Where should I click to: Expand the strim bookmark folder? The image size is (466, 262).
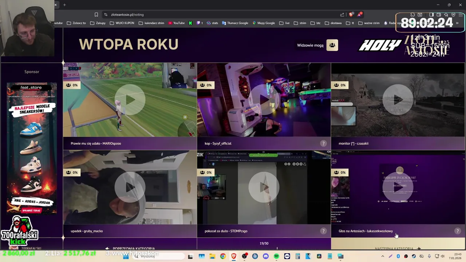[x=300, y=23]
